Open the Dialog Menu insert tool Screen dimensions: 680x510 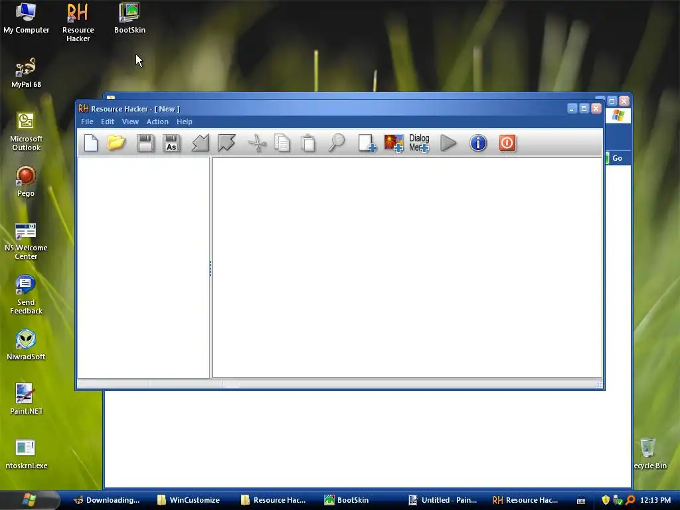(420, 143)
